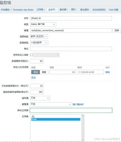Image resolution: width=121 pixels, height=142 pixels.
Task: Click the 应用集 list scroll down arrow
Action: 83,140
